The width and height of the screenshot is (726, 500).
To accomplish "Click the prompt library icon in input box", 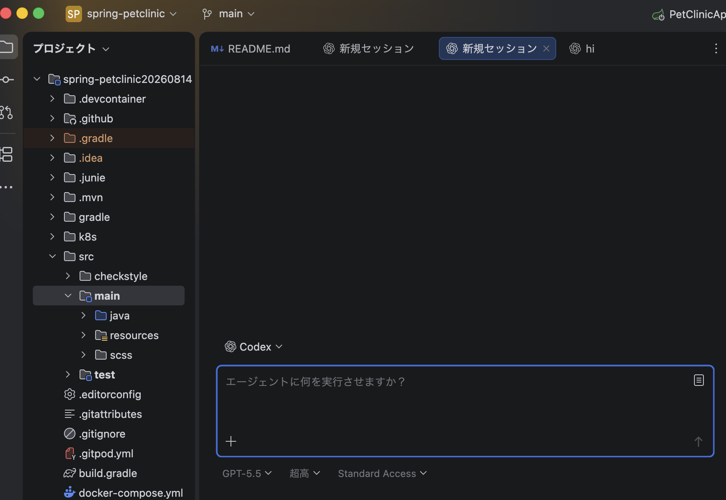I will click(x=699, y=380).
